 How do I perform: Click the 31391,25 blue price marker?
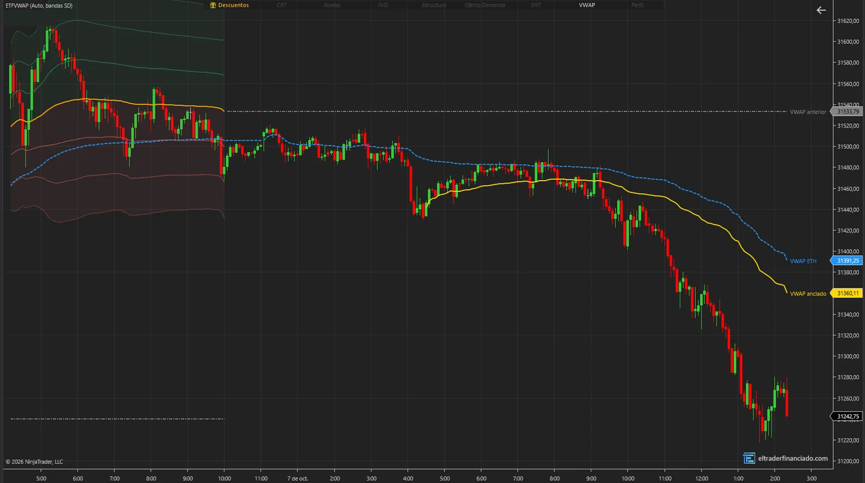847,261
